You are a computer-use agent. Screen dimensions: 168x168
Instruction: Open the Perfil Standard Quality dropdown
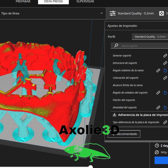pos(150,37)
